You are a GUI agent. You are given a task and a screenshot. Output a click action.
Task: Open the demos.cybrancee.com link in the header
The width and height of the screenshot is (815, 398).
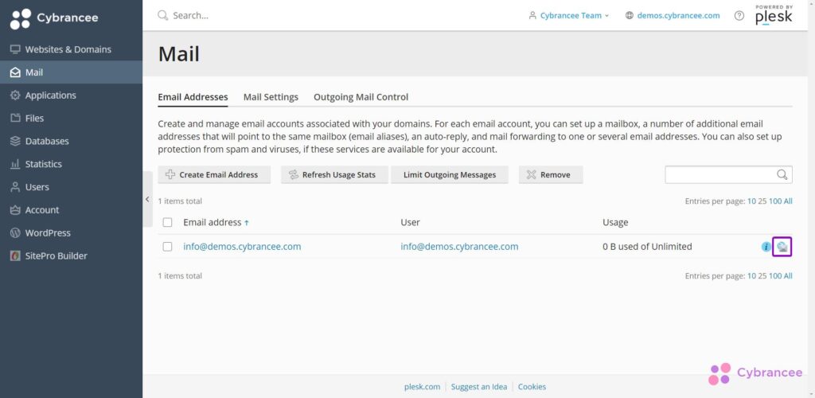678,16
